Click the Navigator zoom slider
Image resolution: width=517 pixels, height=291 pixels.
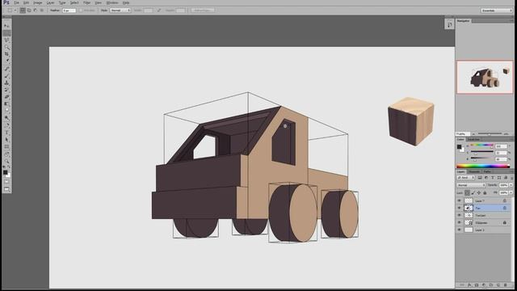490,134
